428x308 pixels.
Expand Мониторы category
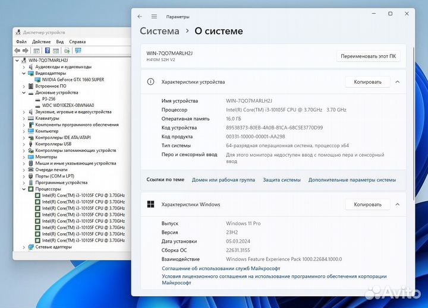(24, 157)
